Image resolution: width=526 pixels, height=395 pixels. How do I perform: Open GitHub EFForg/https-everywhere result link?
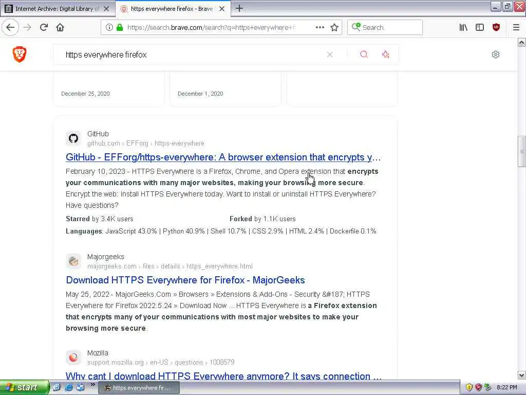223,157
